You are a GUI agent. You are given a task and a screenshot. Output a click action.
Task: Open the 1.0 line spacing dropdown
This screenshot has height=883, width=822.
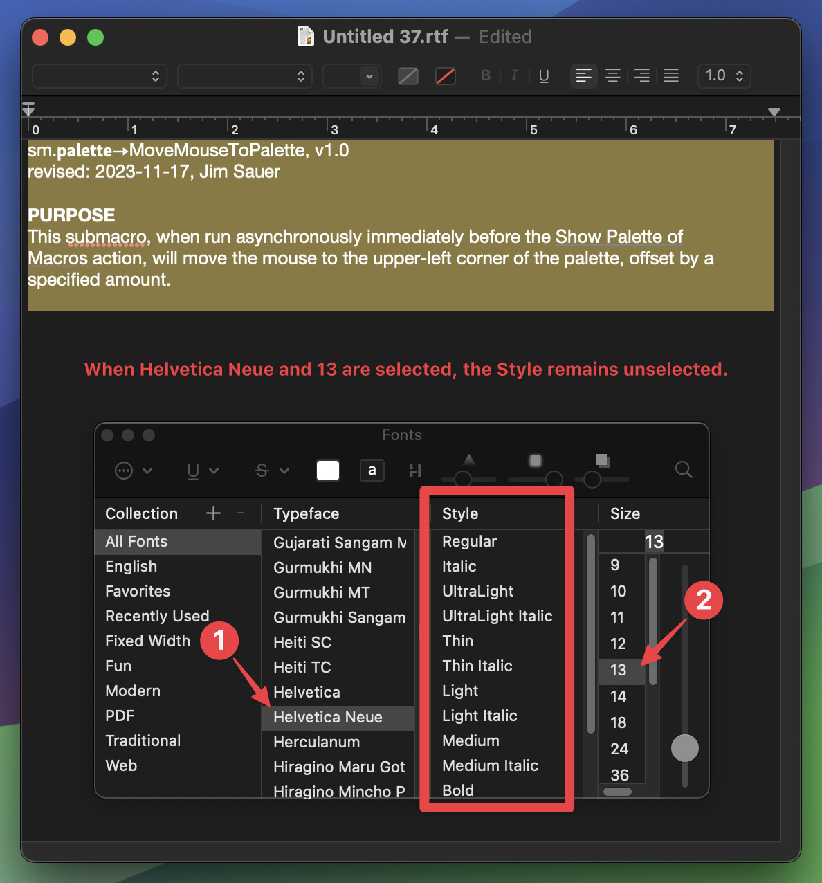[x=724, y=75]
